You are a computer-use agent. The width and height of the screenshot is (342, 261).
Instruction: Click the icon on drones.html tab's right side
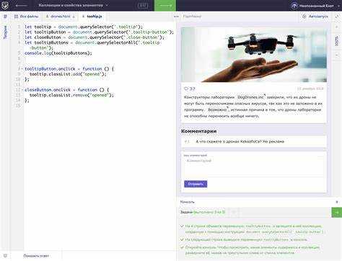click(x=74, y=17)
